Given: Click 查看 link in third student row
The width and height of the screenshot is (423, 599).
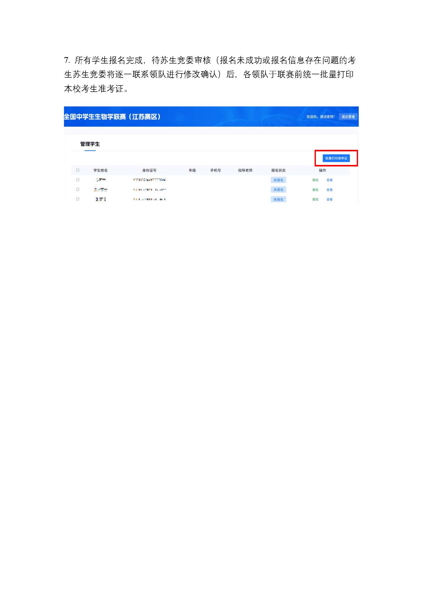Looking at the screenshot, I should [329, 199].
